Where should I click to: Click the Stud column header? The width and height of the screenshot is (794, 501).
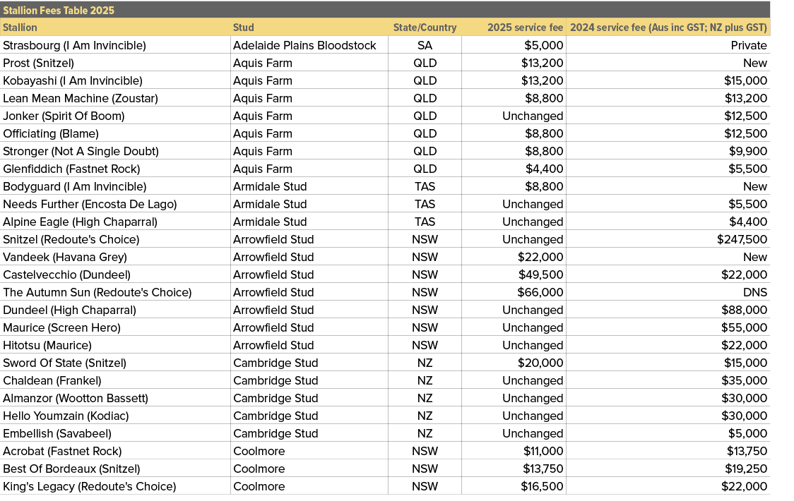[x=243, y=28]
